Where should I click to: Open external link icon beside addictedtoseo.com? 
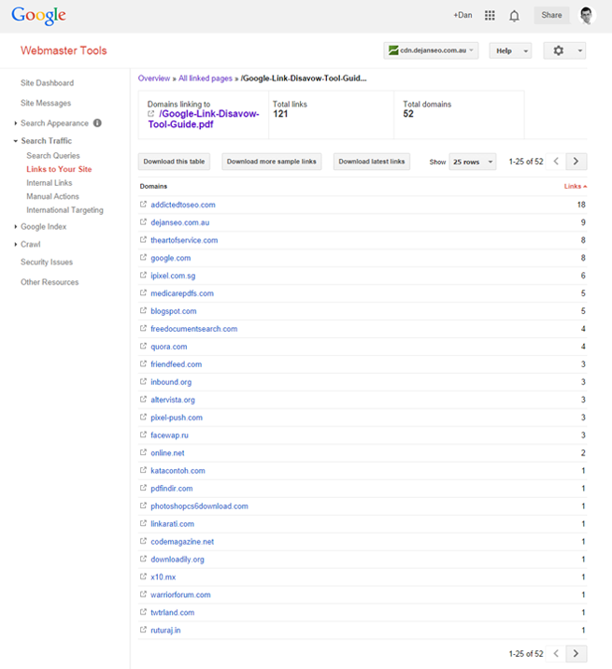tap(143, 205)
